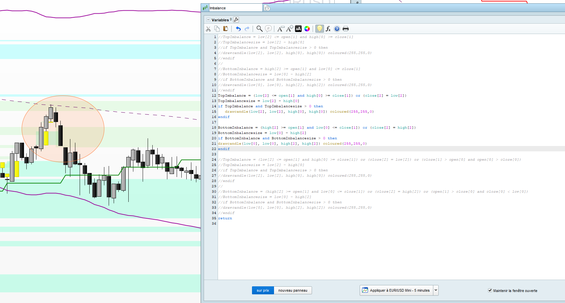Open the function library (fx) icon

(328, 29)
